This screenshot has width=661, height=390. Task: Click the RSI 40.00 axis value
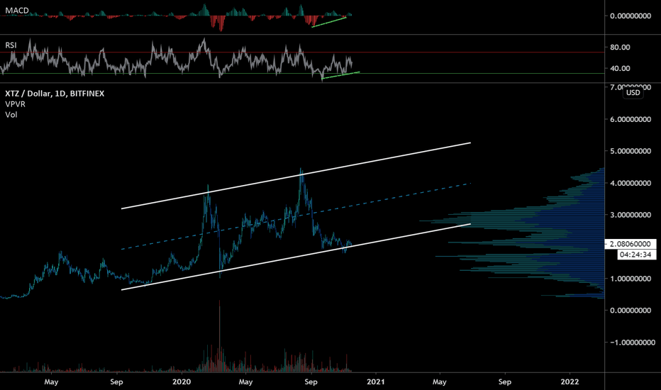coord(620,68)
